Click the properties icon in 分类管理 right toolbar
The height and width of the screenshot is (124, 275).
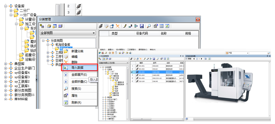tap(156, 26)
